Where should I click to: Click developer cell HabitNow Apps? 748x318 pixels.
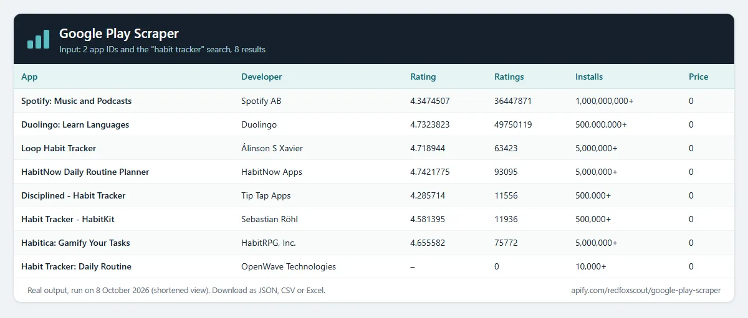tap(272, 172)
